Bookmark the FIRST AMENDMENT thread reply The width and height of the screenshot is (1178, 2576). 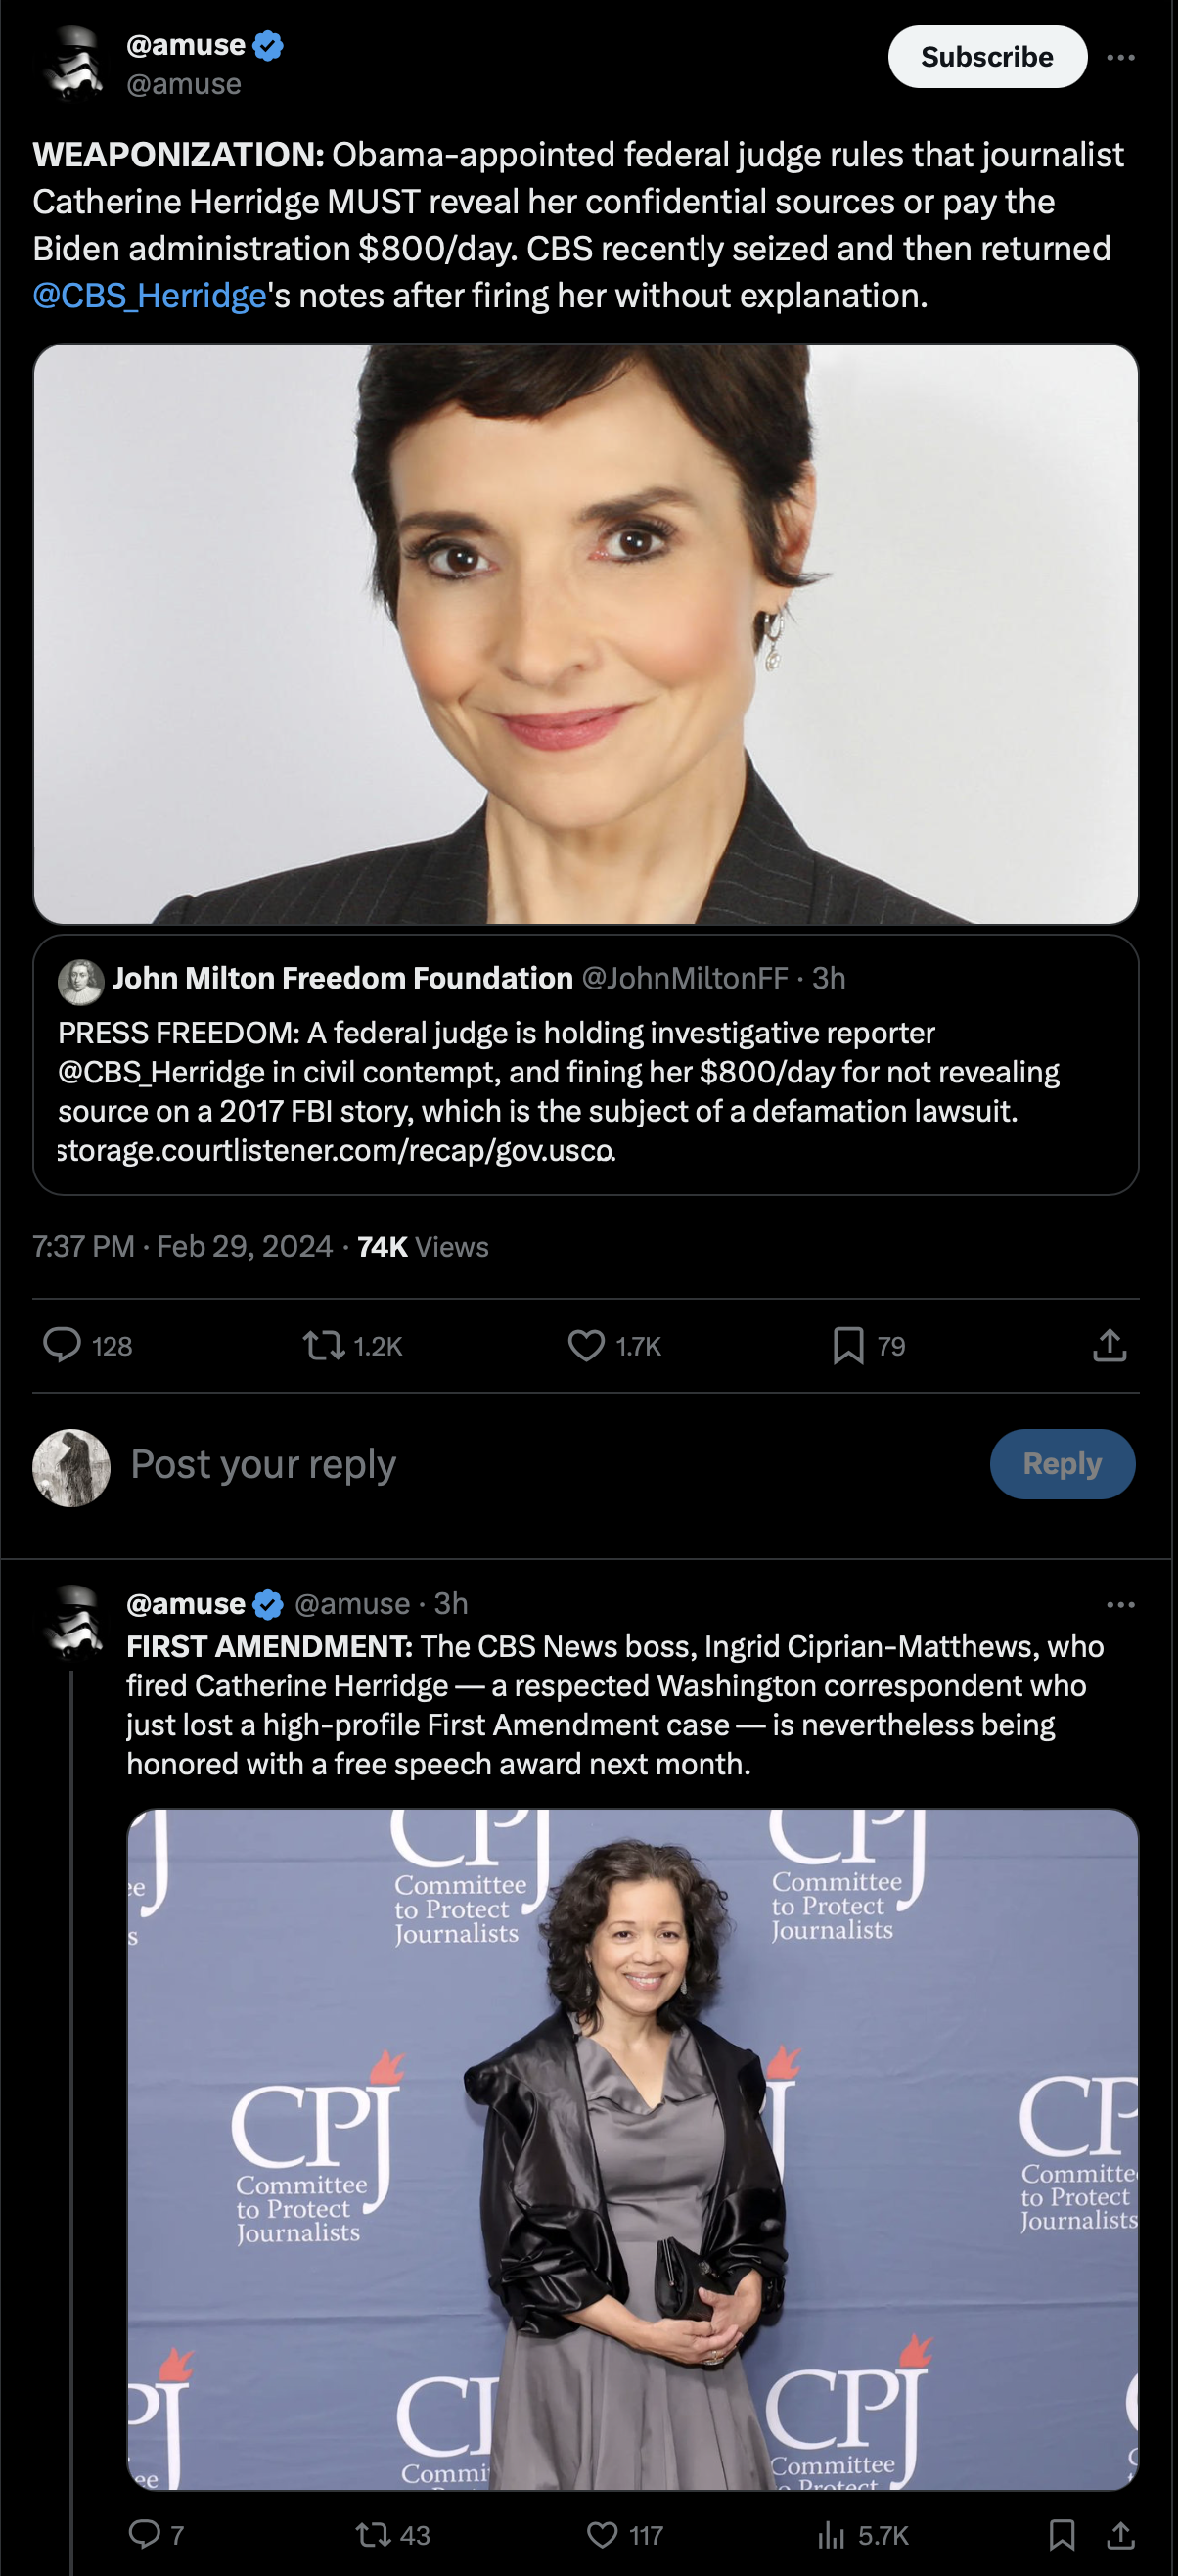pyautogui.click(x=1062, y=2534)
